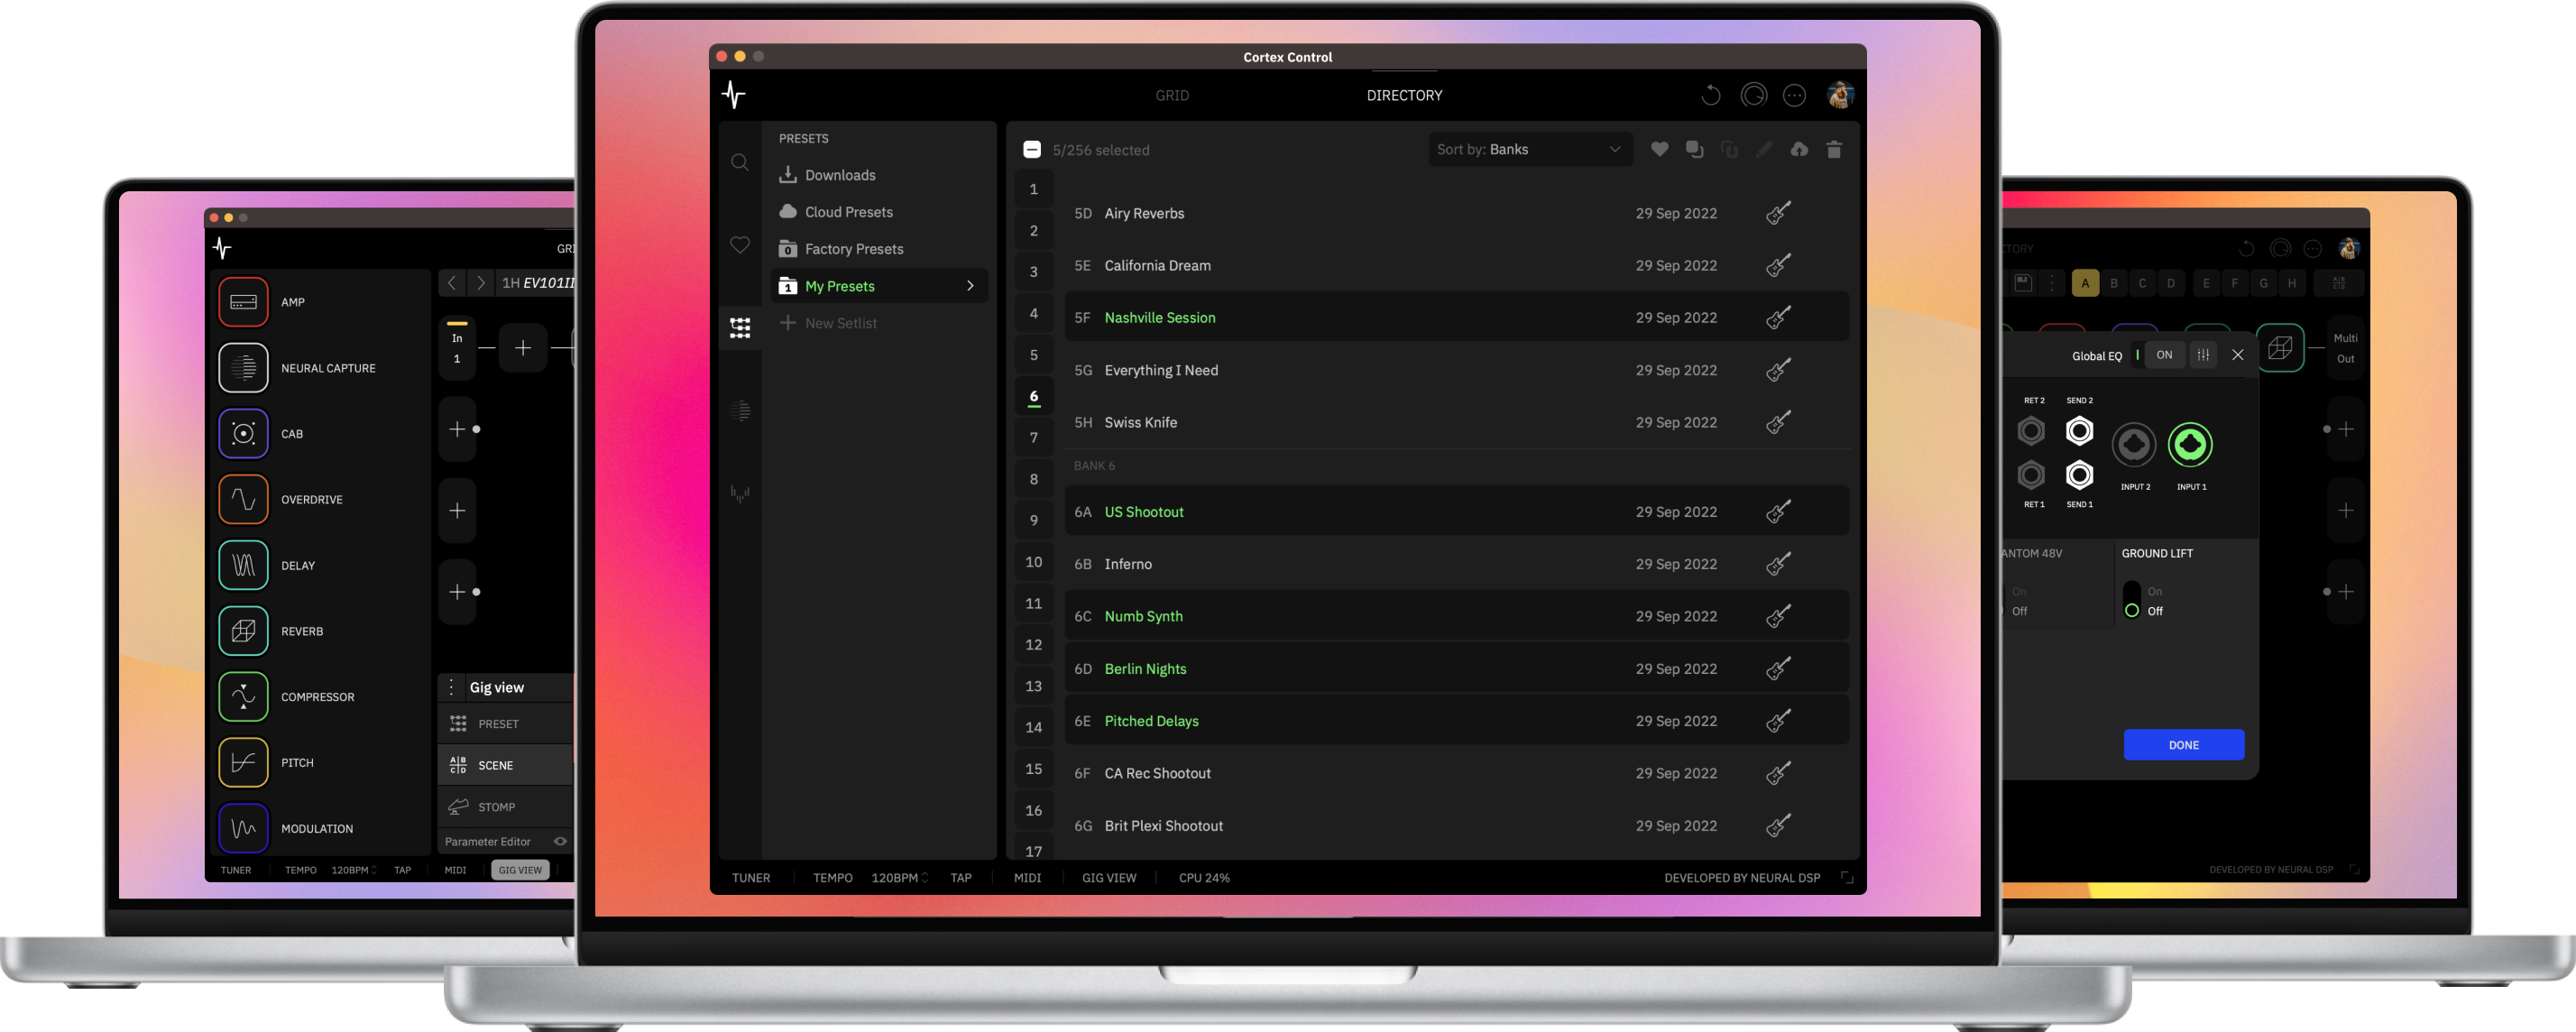The image size is (2576, 1032).
Task: Click the cloud upload icon in toolbar
Action: click(1798, 150)
